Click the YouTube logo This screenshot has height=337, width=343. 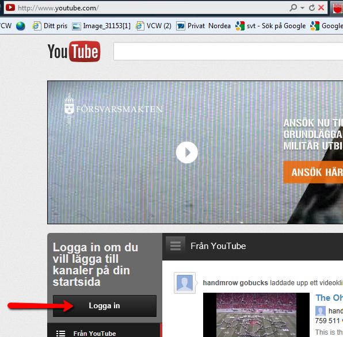(x=74, y=52)
